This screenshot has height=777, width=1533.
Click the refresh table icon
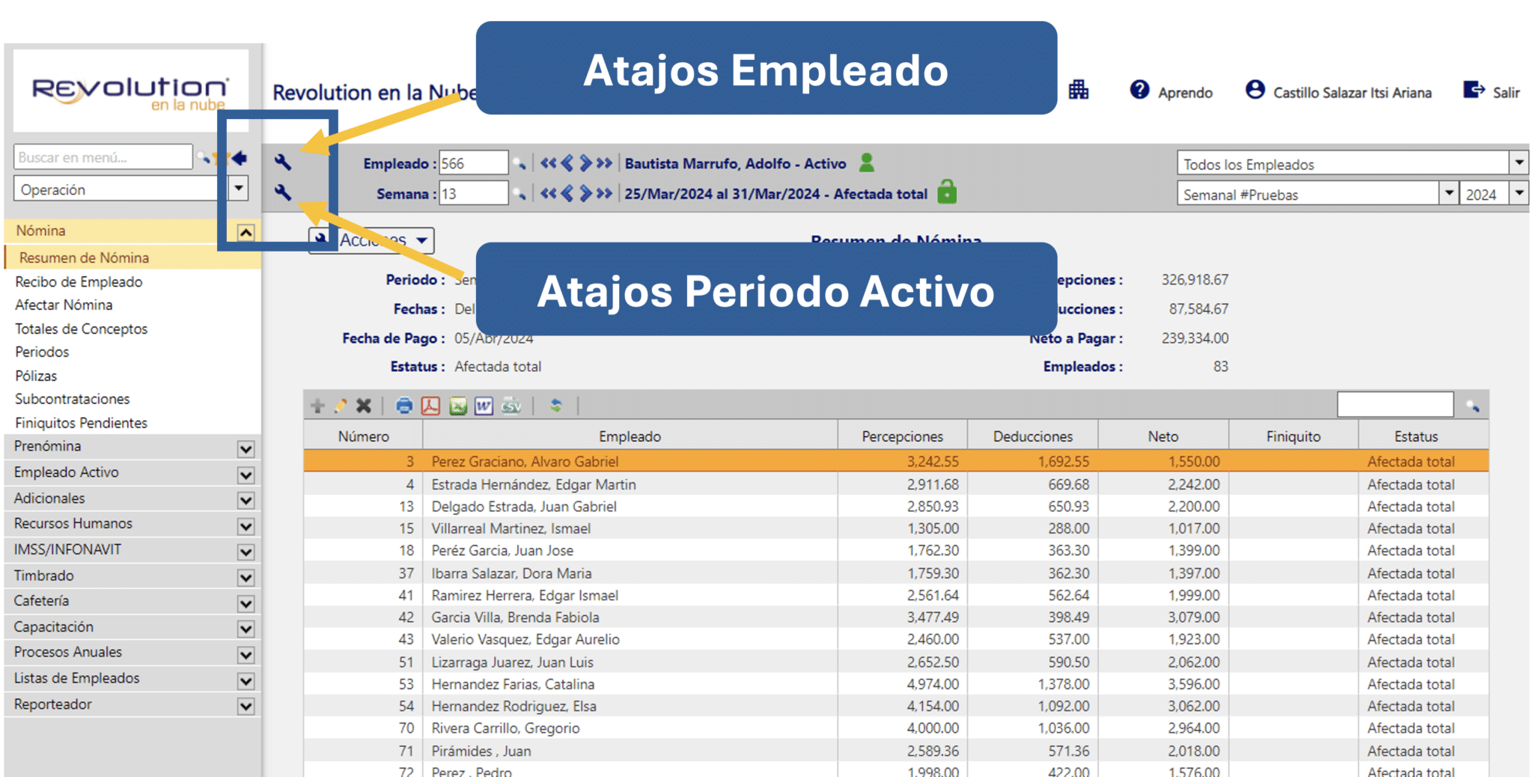555,406
